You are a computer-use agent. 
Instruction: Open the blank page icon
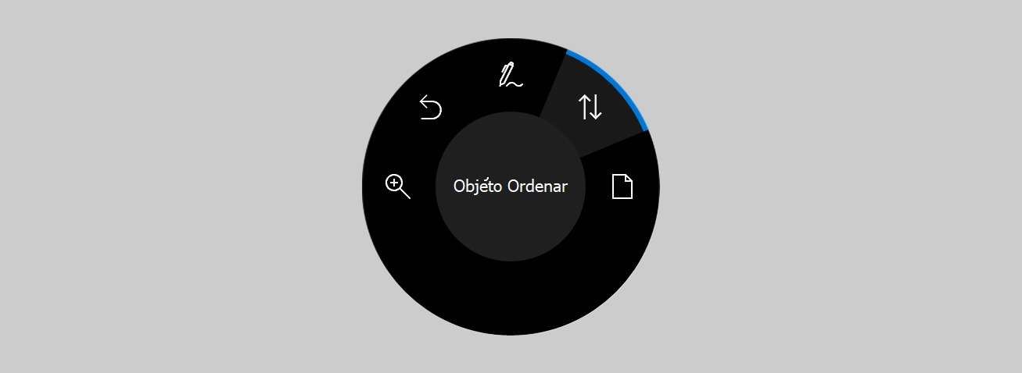[622, 186]
